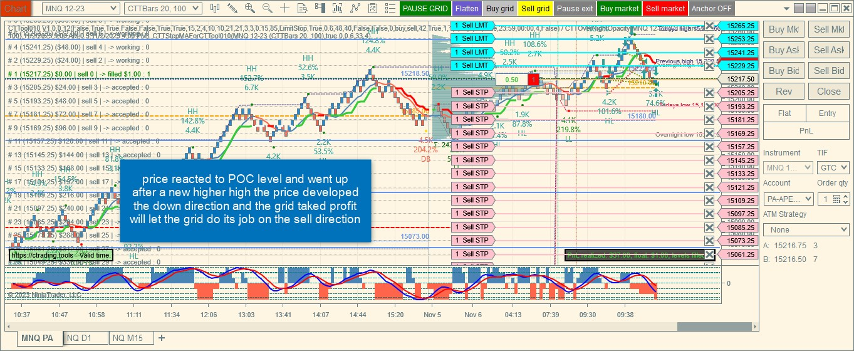Click the Flatten button

pyautogui.click(x=467, y=9)
